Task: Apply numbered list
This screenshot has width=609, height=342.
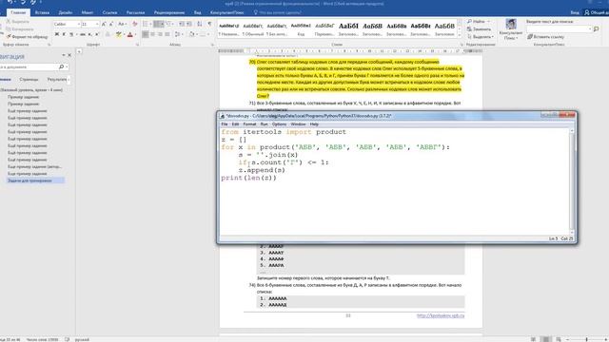Action: 158,24
